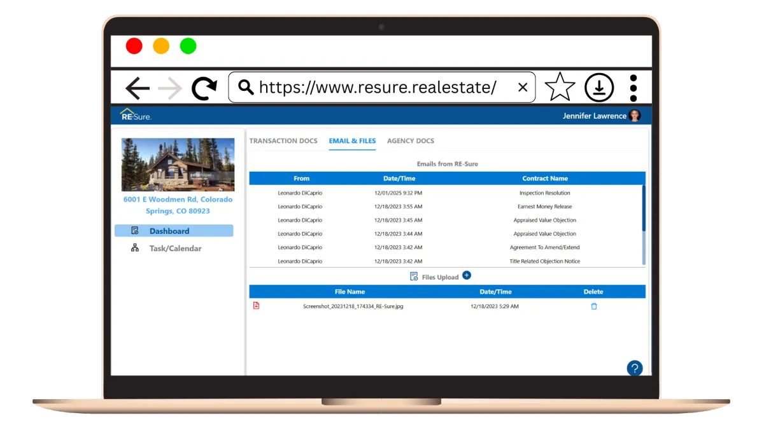
Task: Click the browser back arrow
Action: tap(138, 88)
